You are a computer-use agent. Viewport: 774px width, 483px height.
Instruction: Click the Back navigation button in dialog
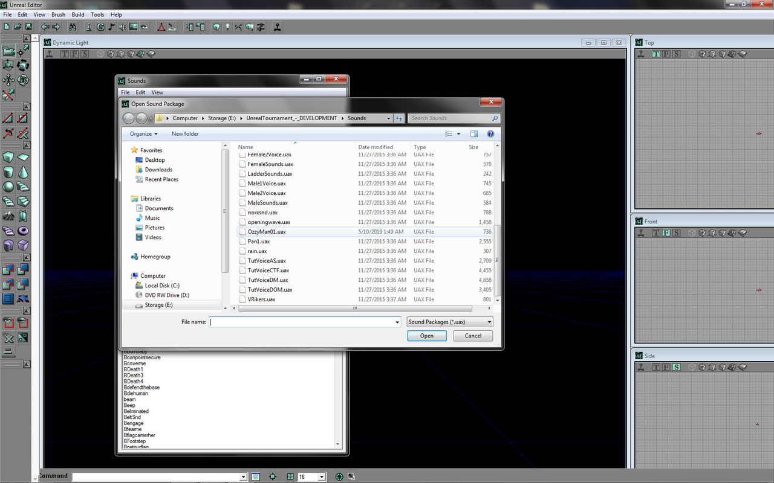pyautogui.click(x=128, y=118)
